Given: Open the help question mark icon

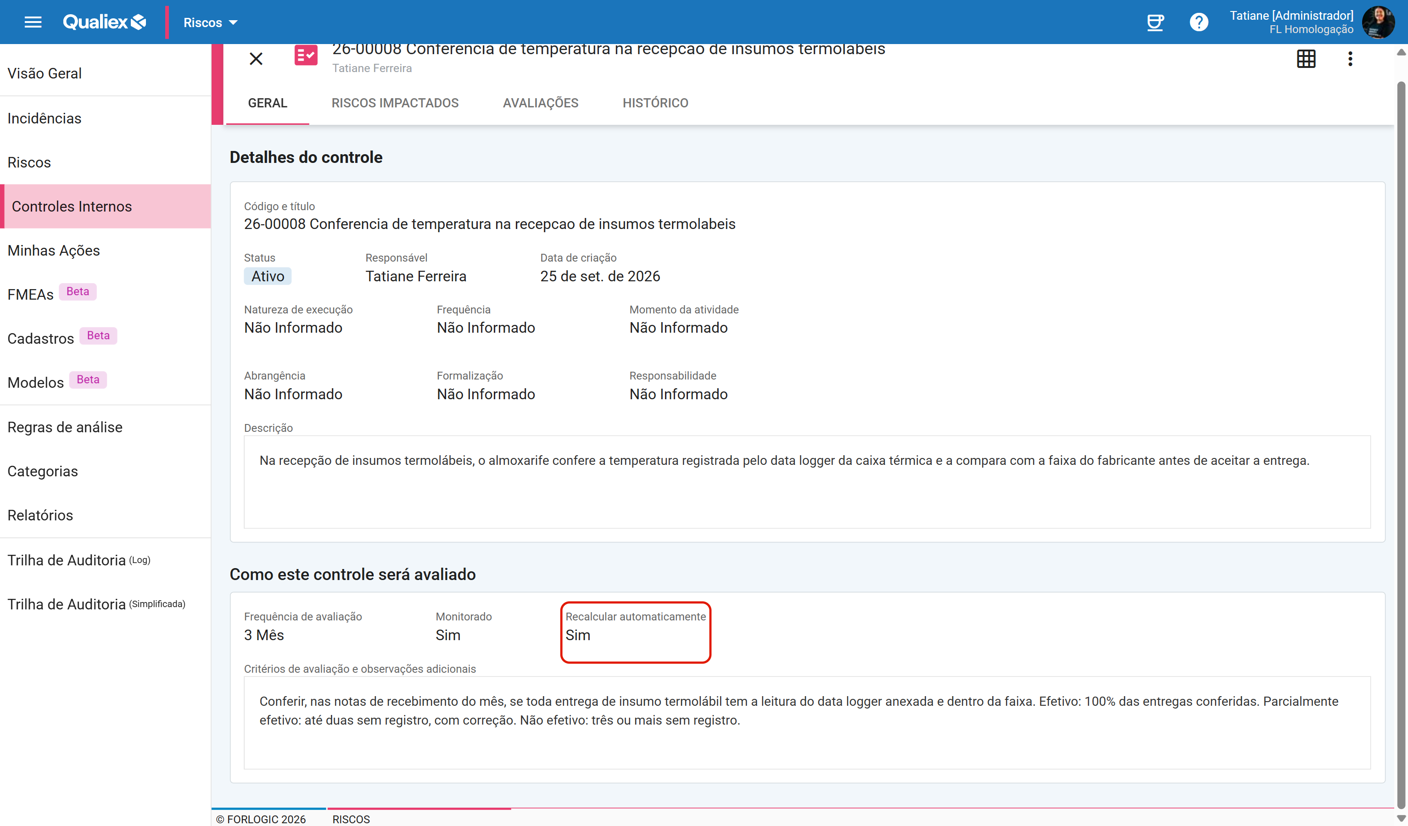Looking at the screenshot, I should click(1198, 22).
